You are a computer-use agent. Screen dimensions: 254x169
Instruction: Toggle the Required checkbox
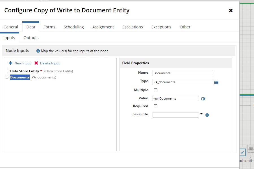coord(155,106)
